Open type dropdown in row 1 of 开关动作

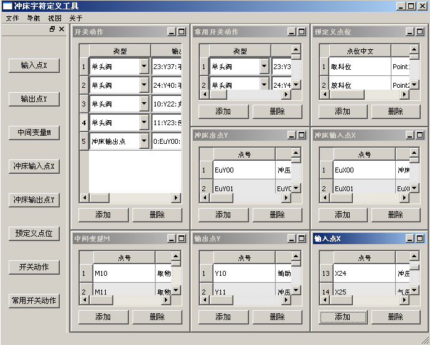coord(144,67)
